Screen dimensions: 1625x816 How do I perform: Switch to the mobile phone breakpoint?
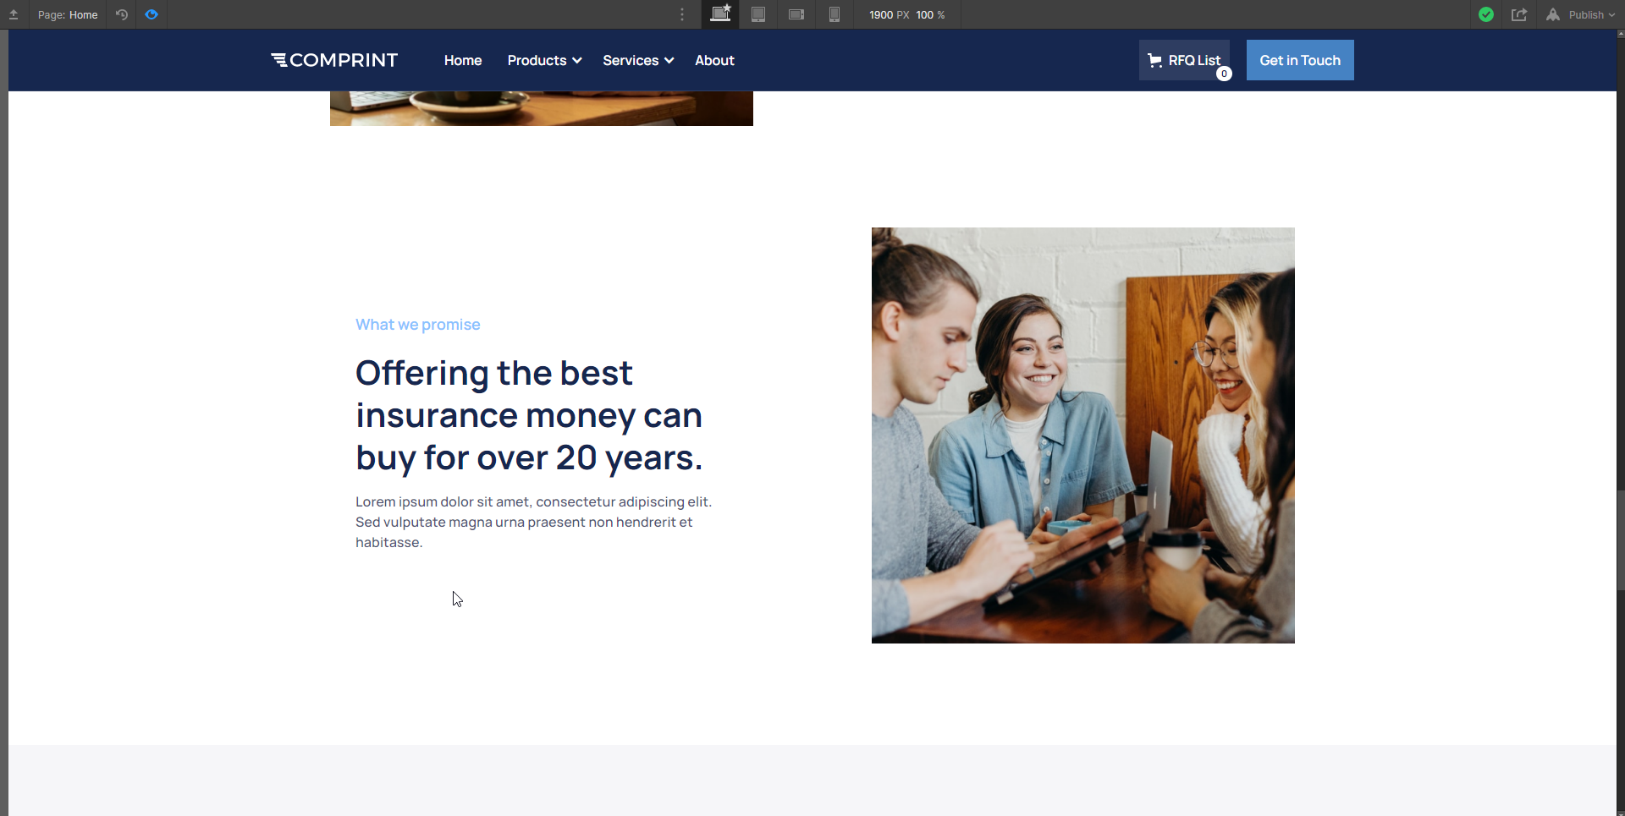tap(835, 14)
